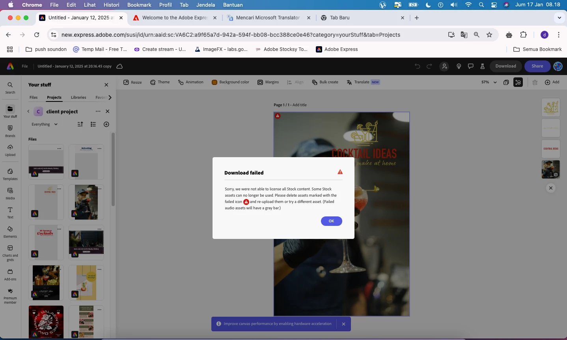
Task: Open the Elements panel
Action: point(10,232)
